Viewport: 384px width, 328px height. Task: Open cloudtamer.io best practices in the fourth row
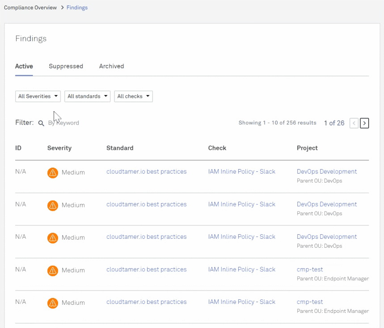(147, 270)
